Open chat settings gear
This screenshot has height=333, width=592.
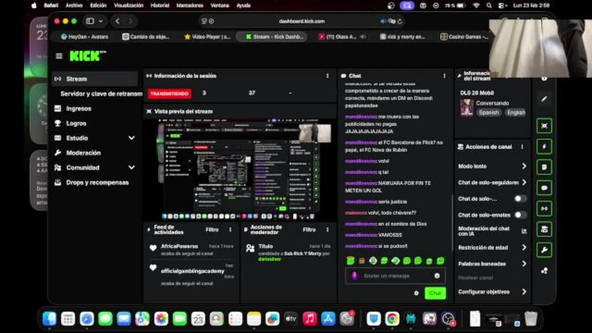[x=416, y=293]
